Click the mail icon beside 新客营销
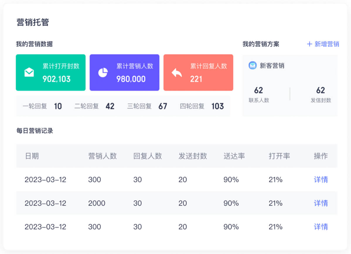Screen dimensions: 351x254 253,65
